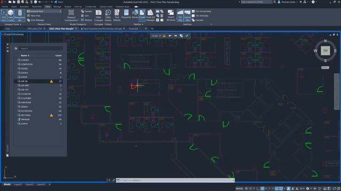Switch to the Layout1 tab
The width and height of the screenshot is (341, 191).
coord(18,185)
